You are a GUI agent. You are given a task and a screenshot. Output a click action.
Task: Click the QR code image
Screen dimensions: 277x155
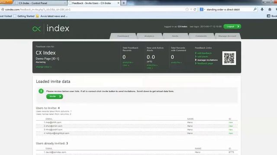[x=229, y=58]
